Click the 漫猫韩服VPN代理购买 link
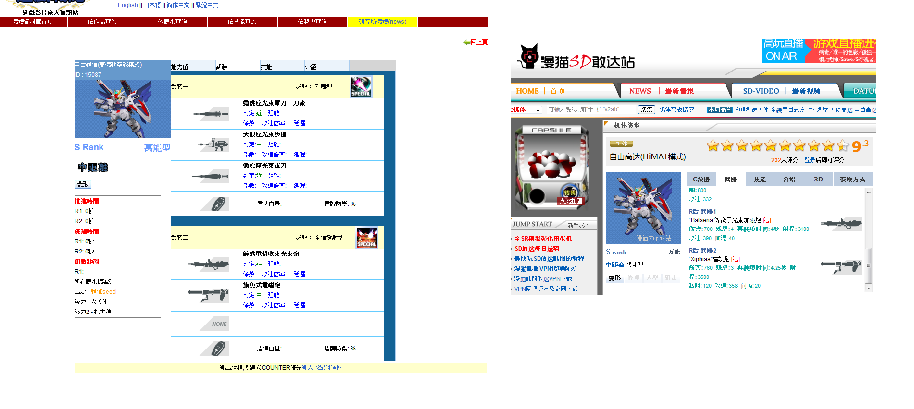Viewport: 914px width, 409px height. coord(545,269)
